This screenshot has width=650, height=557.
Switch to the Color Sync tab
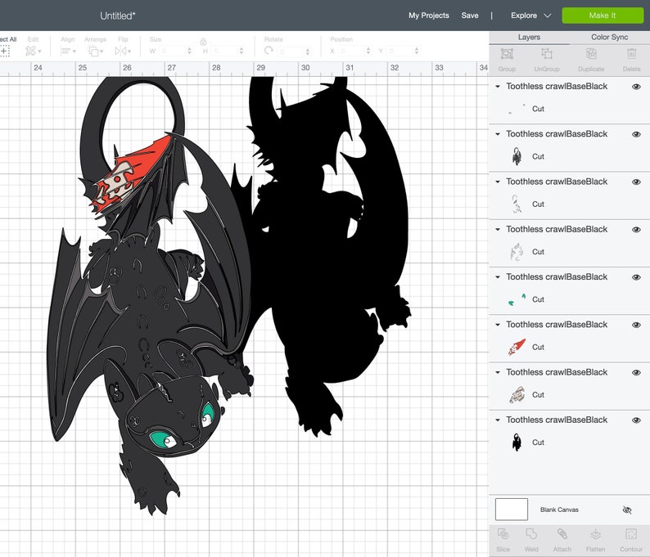tap(609, 37)
